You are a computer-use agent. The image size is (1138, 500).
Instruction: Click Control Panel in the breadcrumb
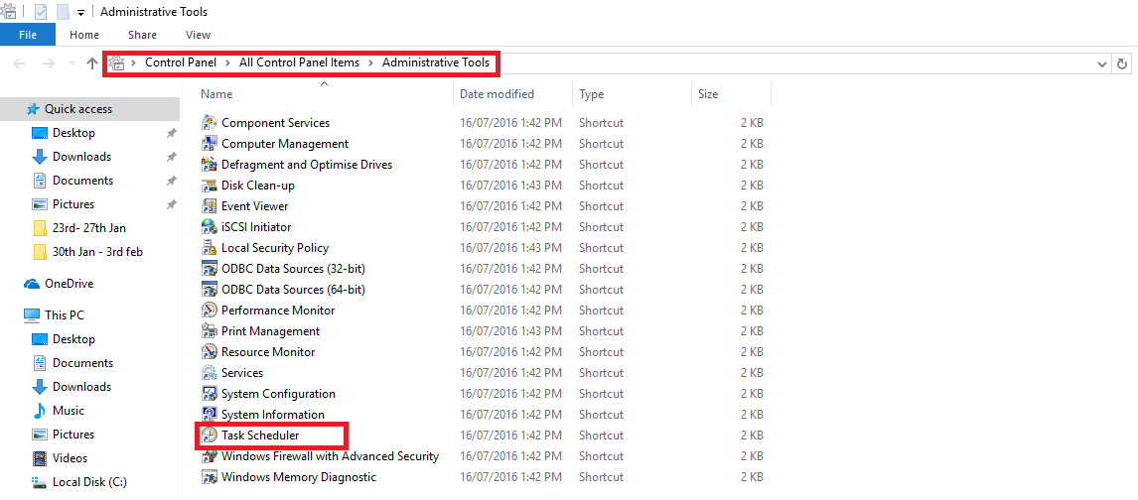pos(181,63)
